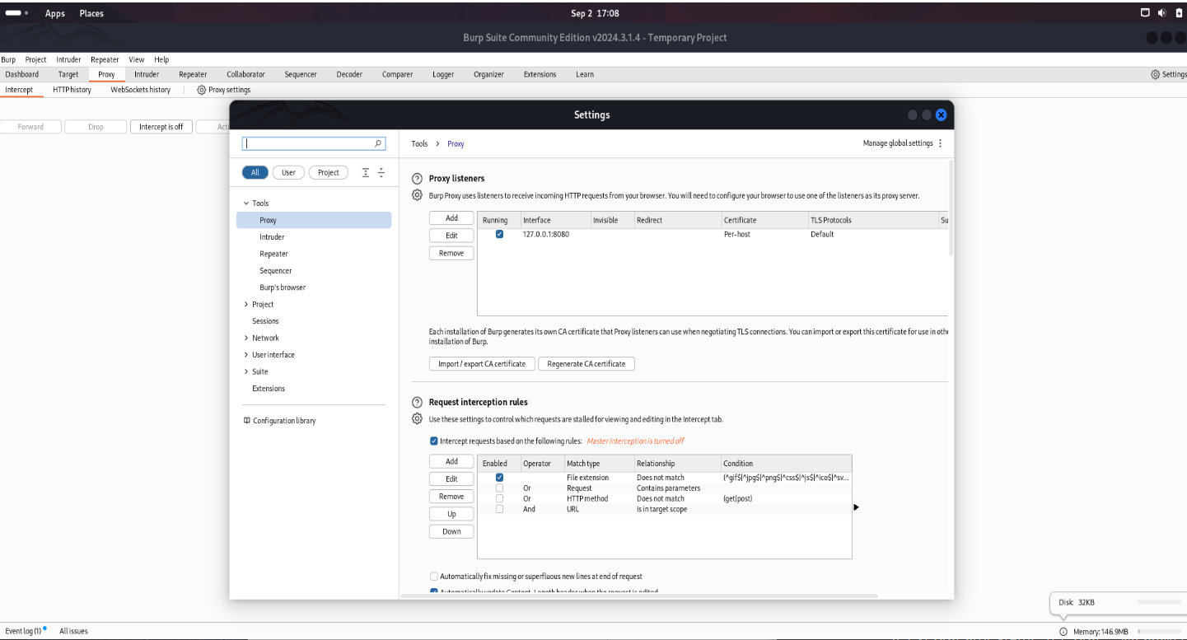Select the Project settings filter pill
Image resolution: width=1187 pixels, height=640 pixels.
[x=329, y=172]
